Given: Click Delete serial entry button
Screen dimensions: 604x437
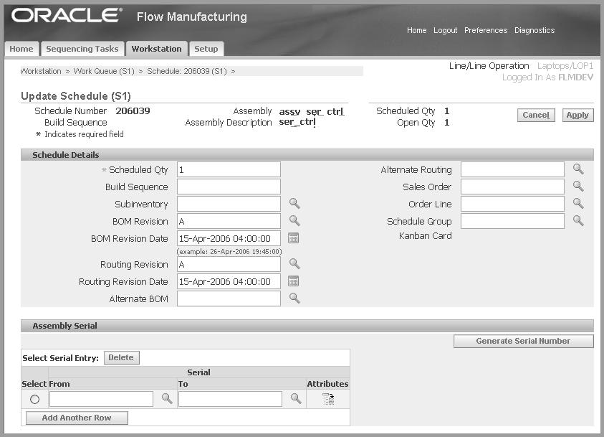Looking at the screenshot, I should (121, 357).
